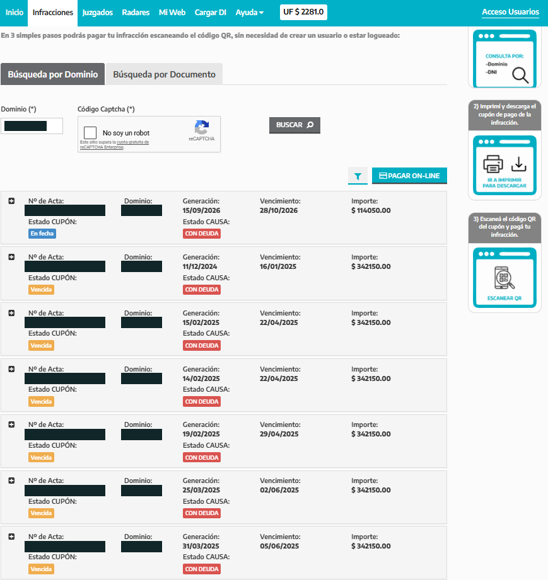Click the magnifier icon in Consulta por card
Viewport: 548px width, 580px height.
[520, 75]
